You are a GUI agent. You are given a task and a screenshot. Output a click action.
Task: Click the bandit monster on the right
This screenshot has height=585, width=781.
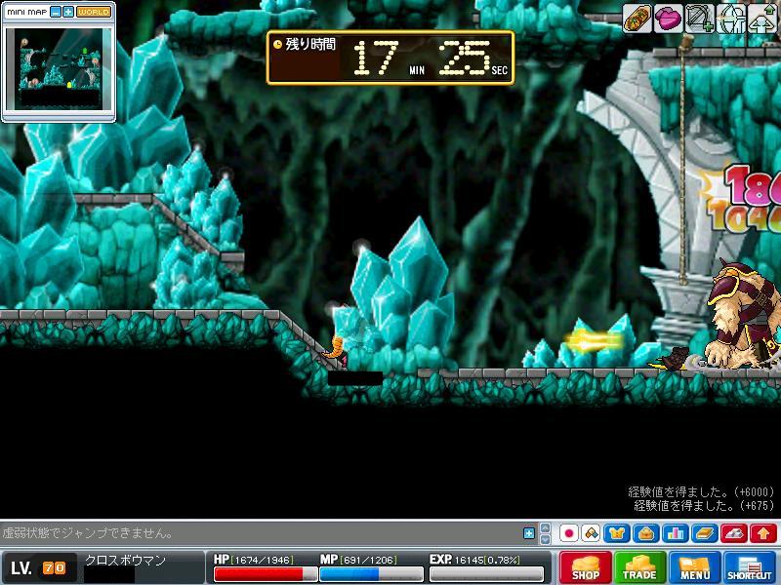point(743,314)
